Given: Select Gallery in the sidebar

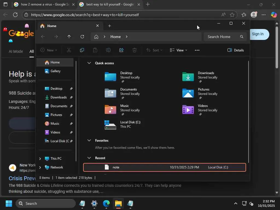Looking at the screenshot, I should [55, 71].
